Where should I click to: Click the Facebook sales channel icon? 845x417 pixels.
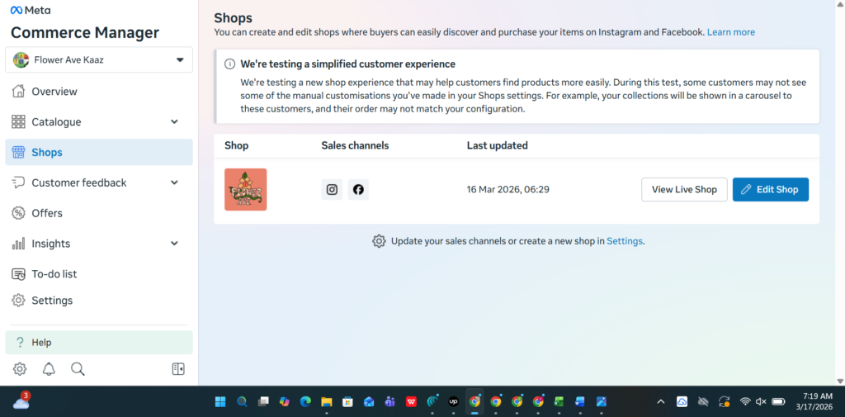(x=358, y=190)
